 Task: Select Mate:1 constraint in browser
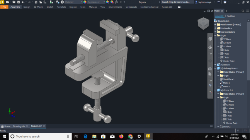[x=226, y=83]
